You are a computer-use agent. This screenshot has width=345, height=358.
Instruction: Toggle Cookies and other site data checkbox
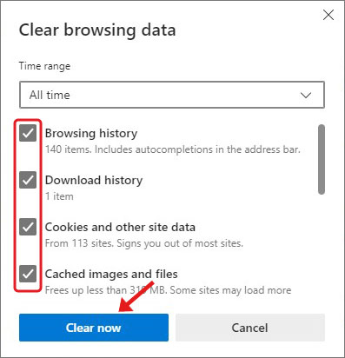28,227
